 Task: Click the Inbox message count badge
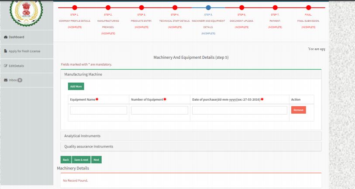[x=20, y=80]
